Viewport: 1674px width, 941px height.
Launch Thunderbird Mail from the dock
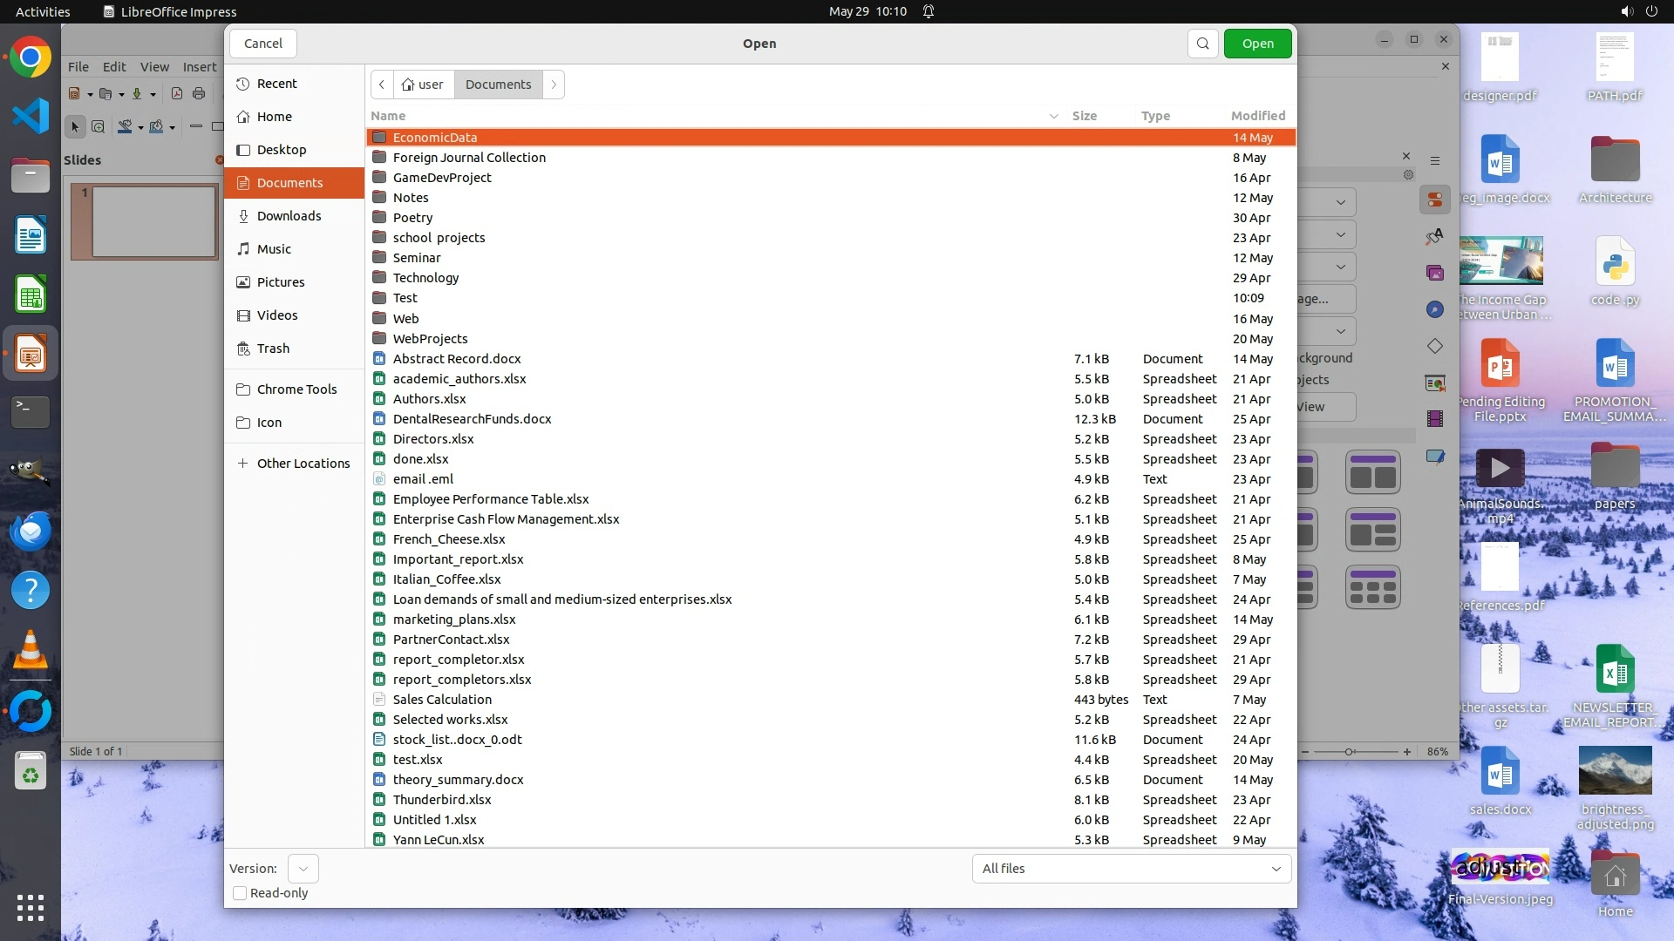pyautogui.click(x=31, y=531)
